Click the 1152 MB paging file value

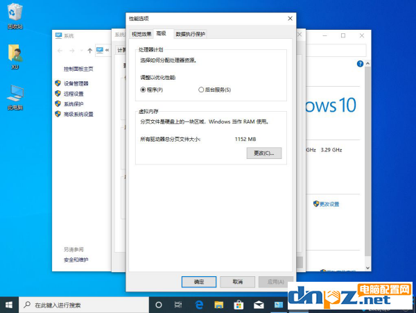tap(245, 139)
